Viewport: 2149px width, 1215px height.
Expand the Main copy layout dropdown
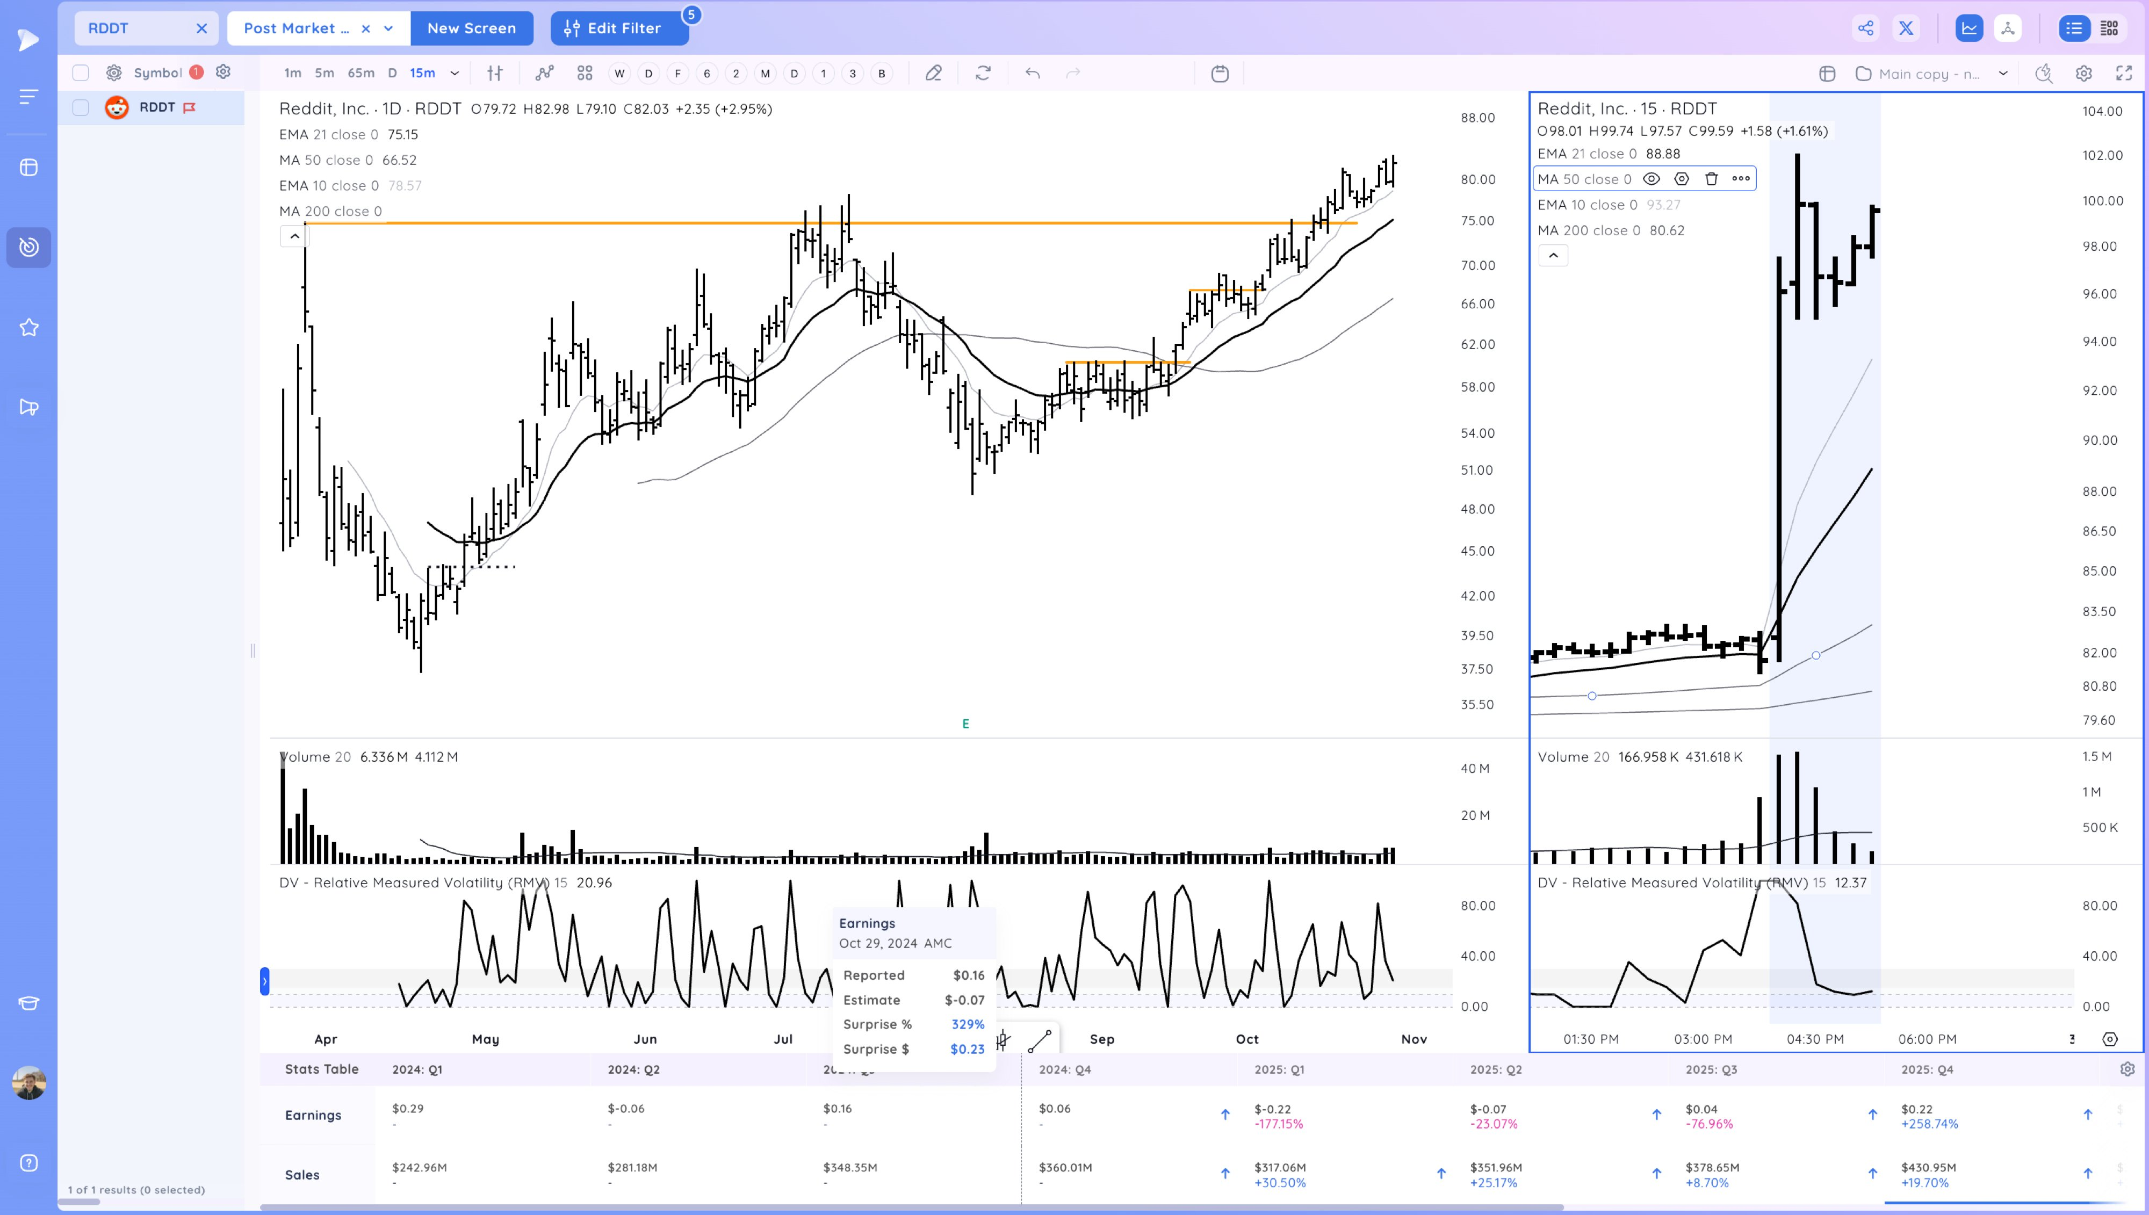point(2003,74)
